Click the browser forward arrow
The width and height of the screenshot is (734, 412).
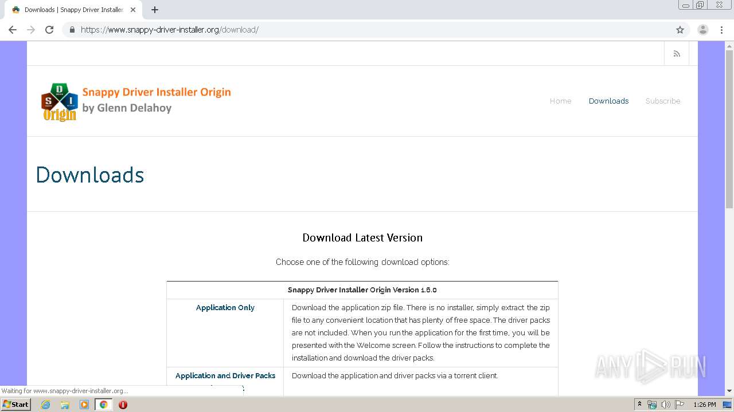[x=31, y=30]
